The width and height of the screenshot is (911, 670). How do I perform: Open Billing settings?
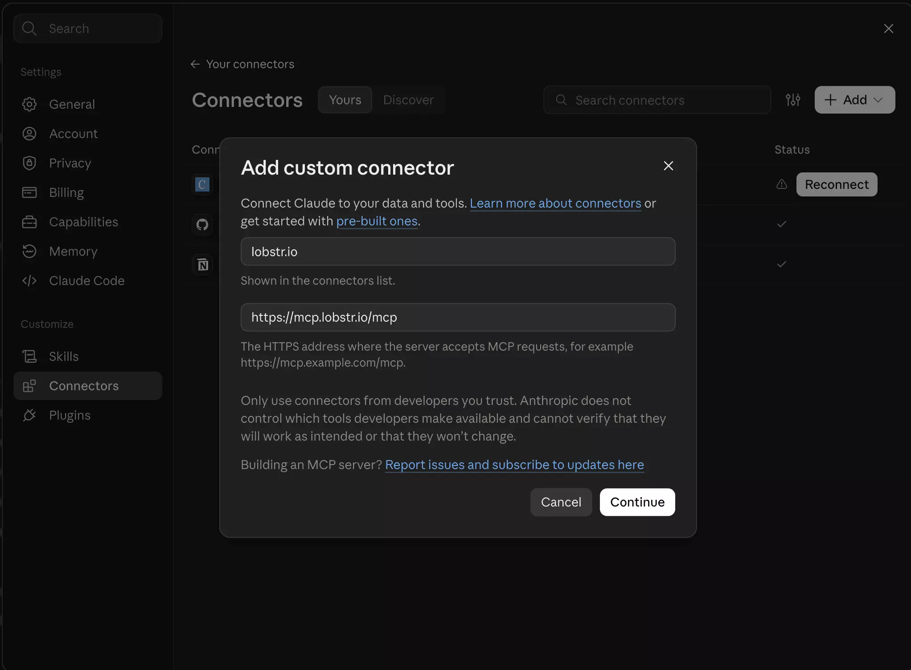click(x=88, y=192)
